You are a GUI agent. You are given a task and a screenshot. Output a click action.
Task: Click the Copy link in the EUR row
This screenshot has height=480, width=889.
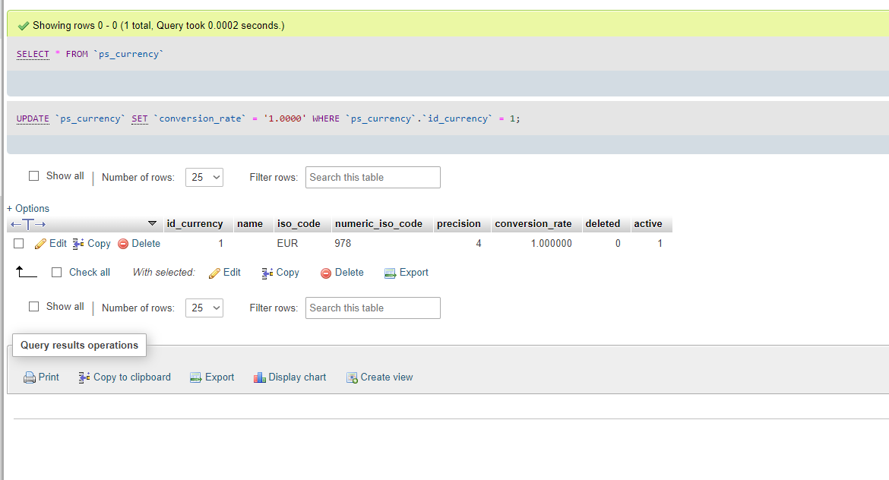click(99, 243)
